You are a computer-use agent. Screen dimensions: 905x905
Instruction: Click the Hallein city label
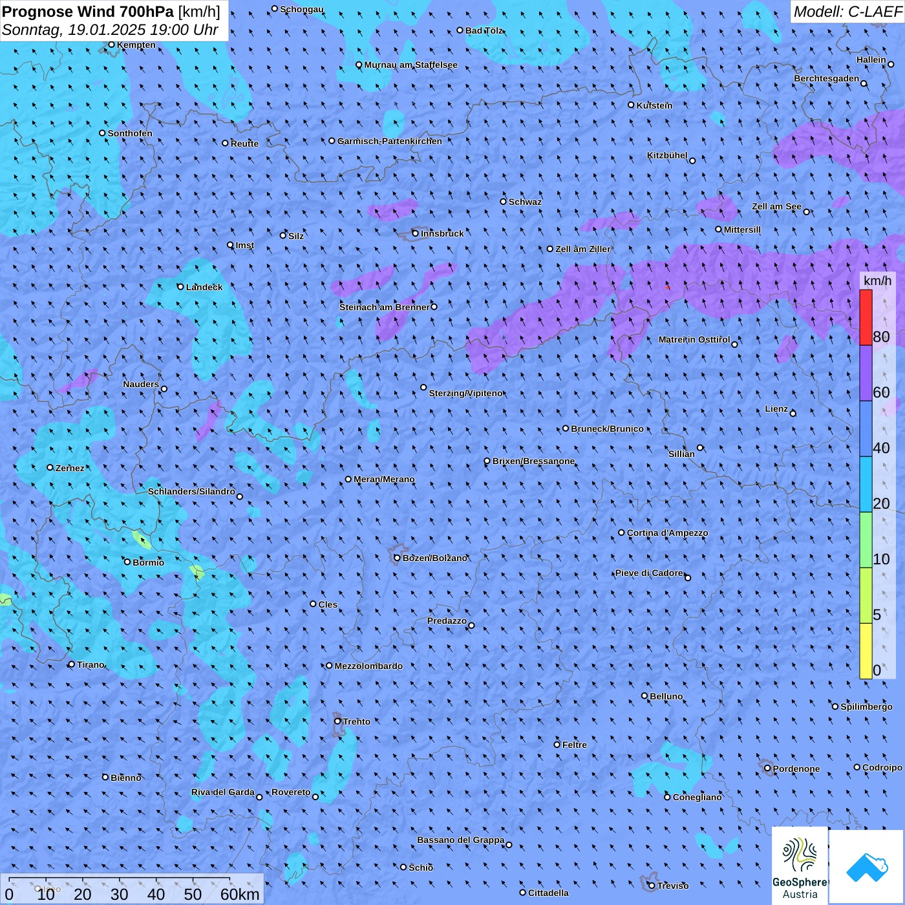pos(871,59)
